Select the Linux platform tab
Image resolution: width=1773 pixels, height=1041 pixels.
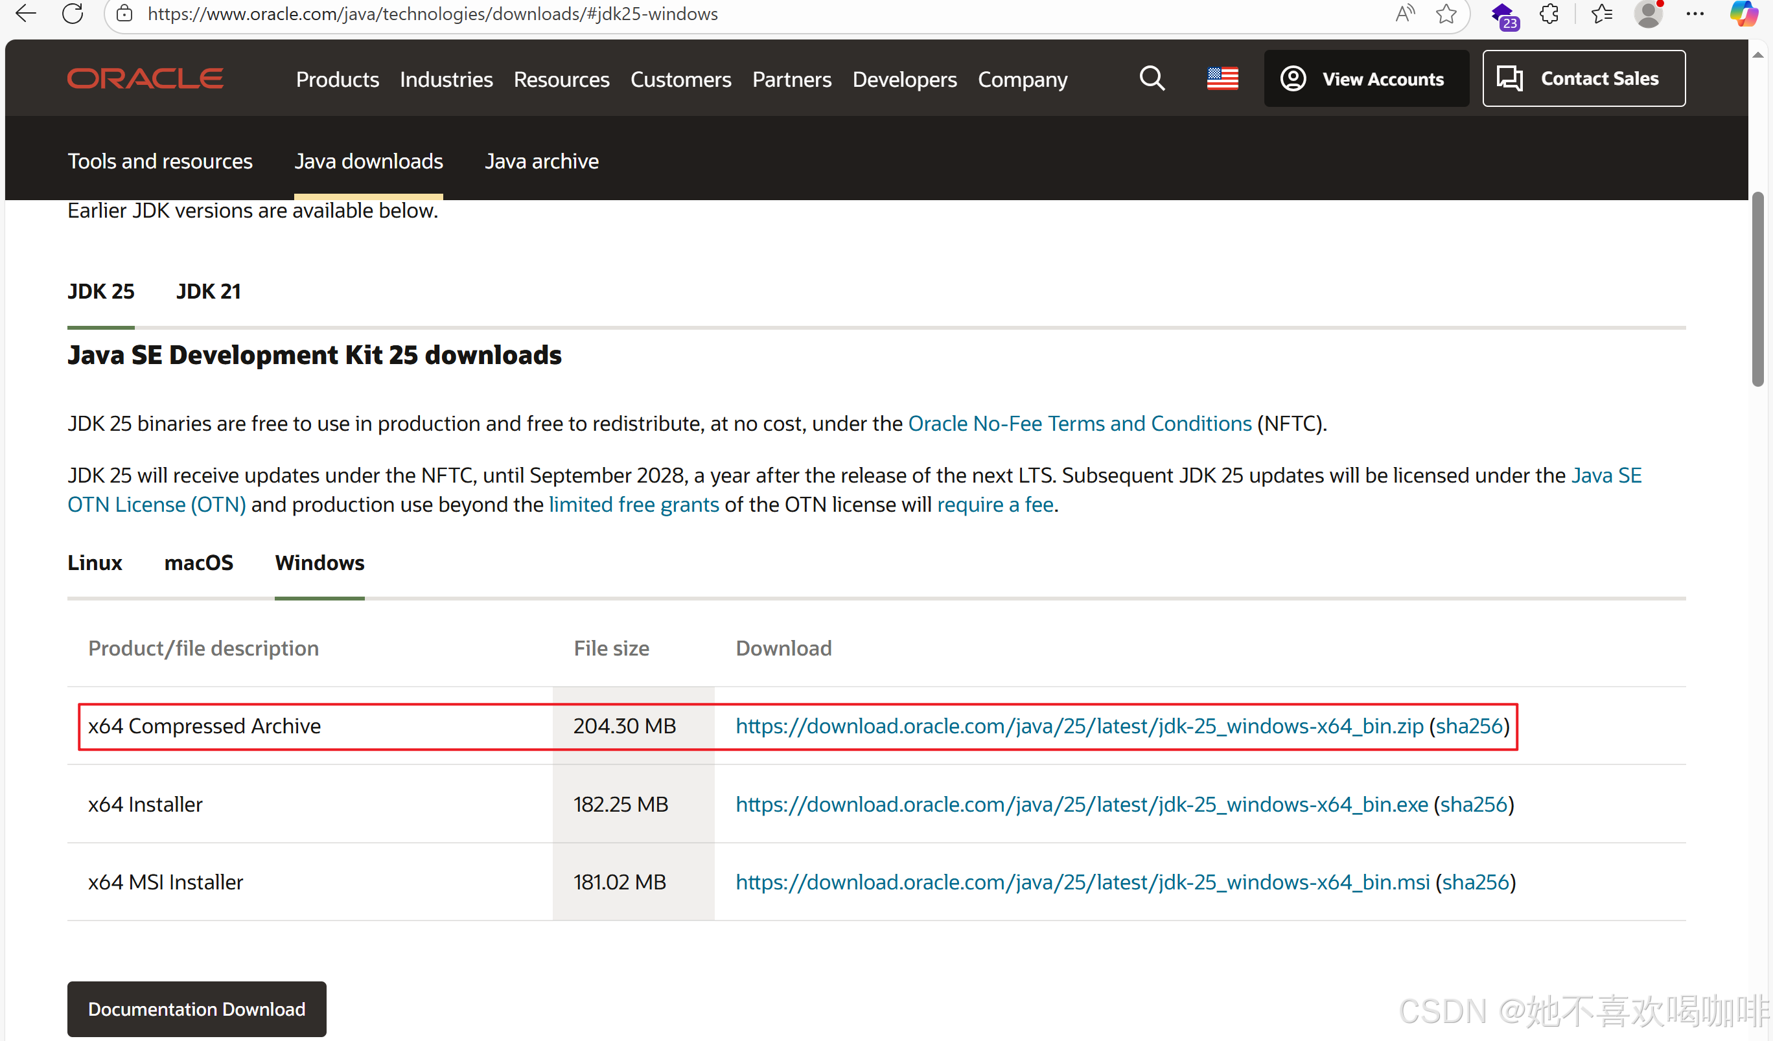[x=94, y=563]
